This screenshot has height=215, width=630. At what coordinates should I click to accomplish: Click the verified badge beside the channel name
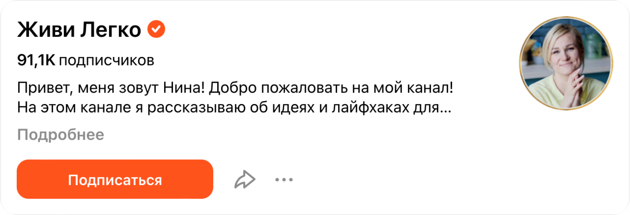pyautogui.click(x=156, y=29)
